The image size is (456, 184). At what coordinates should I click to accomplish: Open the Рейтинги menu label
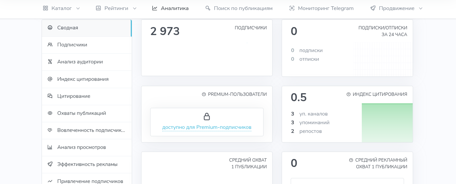[x=116, y=8]
